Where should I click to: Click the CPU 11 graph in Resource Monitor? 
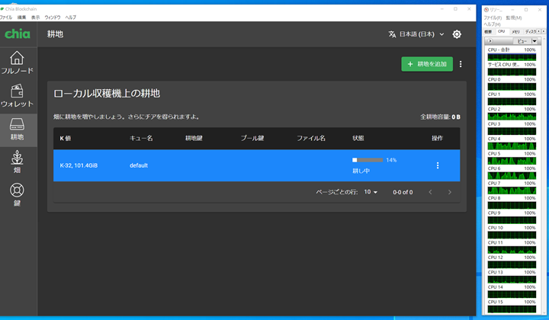click(512, 250)
